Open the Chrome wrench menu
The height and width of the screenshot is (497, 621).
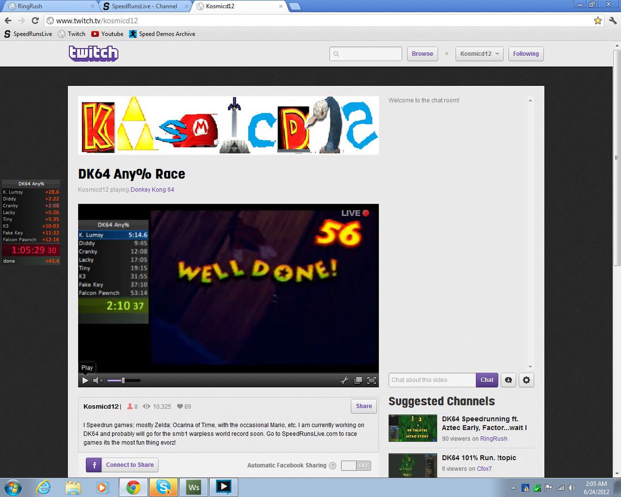[612, 21]
